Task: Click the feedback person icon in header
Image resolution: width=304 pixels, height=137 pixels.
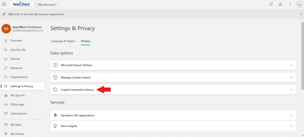Action: (x=271, y=4)
